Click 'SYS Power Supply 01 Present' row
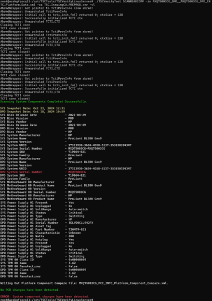Screen dimensions: 212x301 37,203
